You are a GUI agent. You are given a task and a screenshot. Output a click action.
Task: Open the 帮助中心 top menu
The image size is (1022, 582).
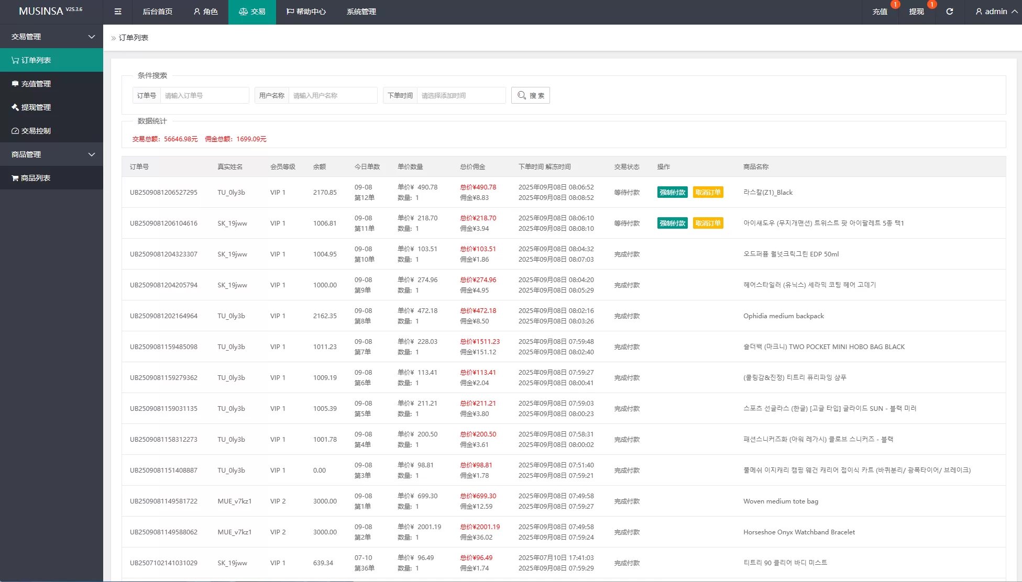[x=306, y=12]
